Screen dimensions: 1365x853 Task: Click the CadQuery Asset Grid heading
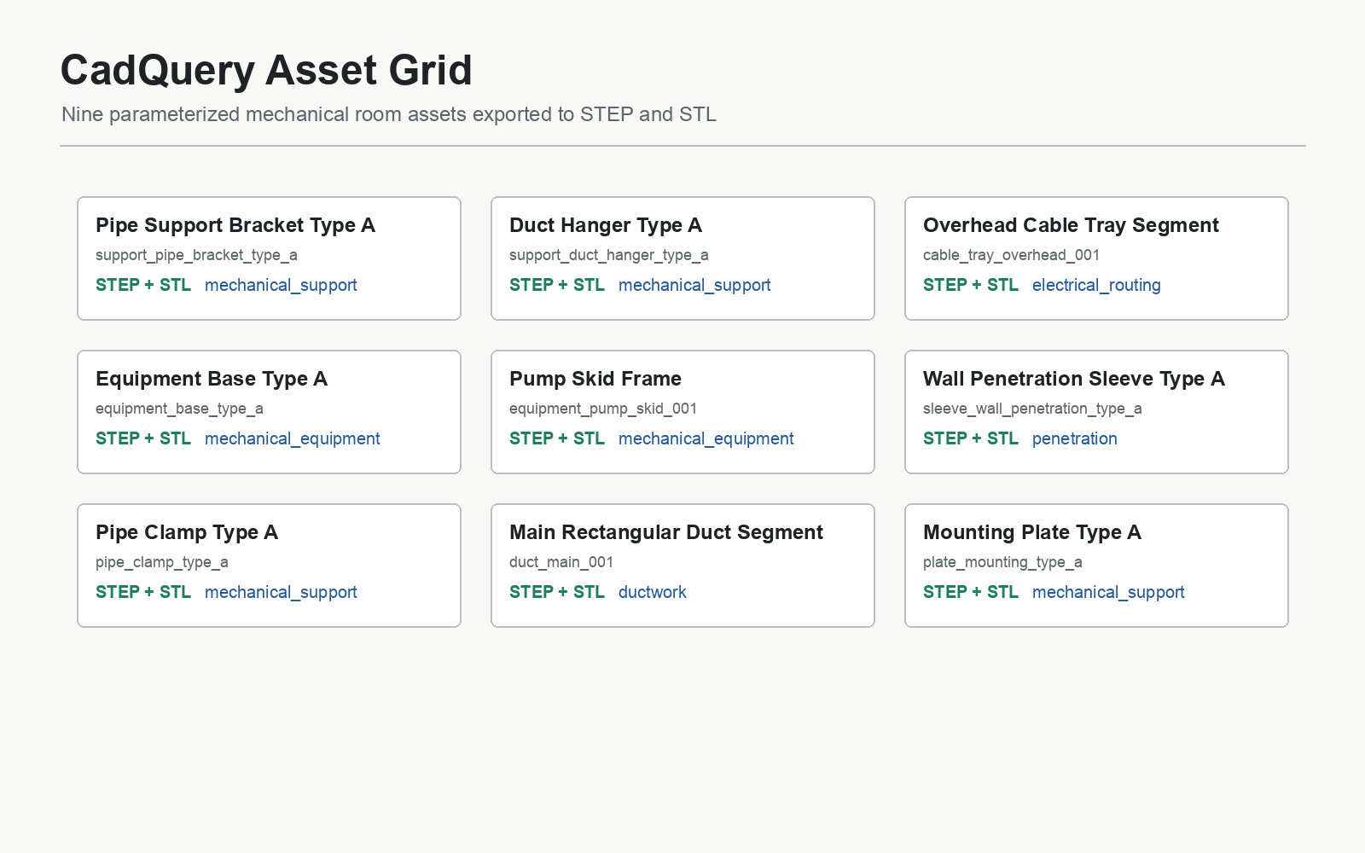coord(266,71)
